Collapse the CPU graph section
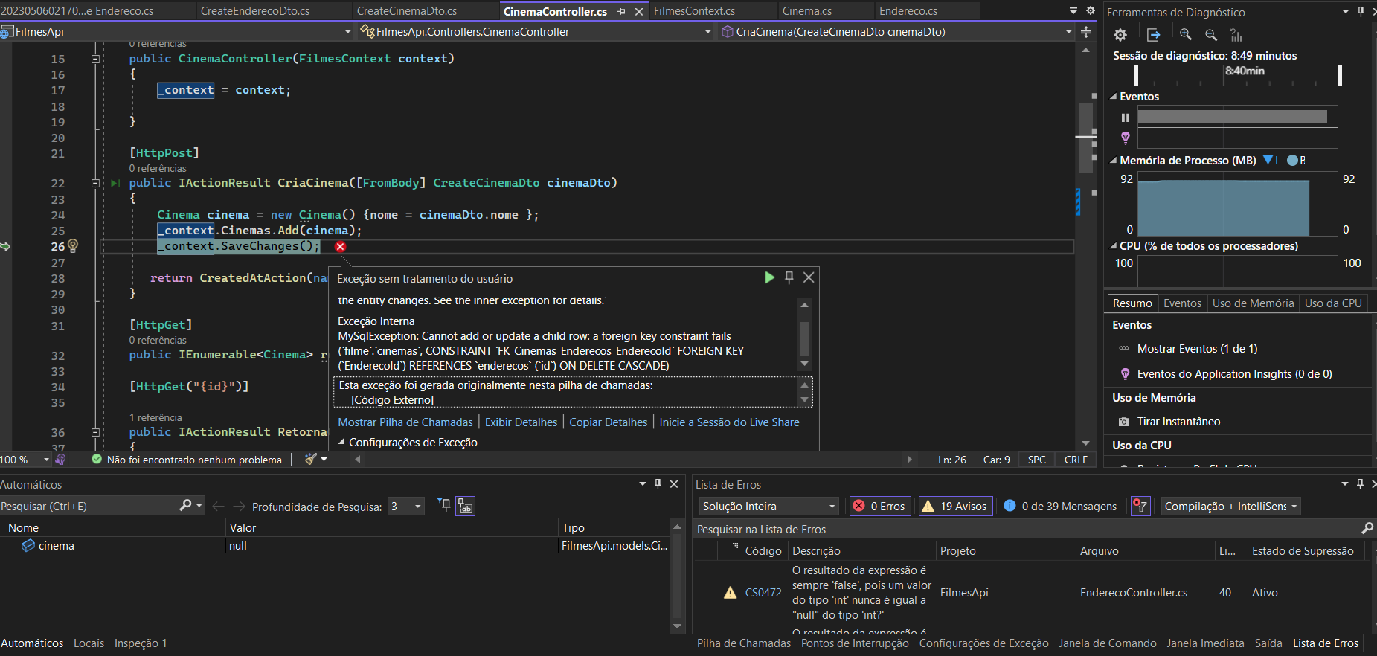Screen dimensions: 1377x656 point(1114,246)
